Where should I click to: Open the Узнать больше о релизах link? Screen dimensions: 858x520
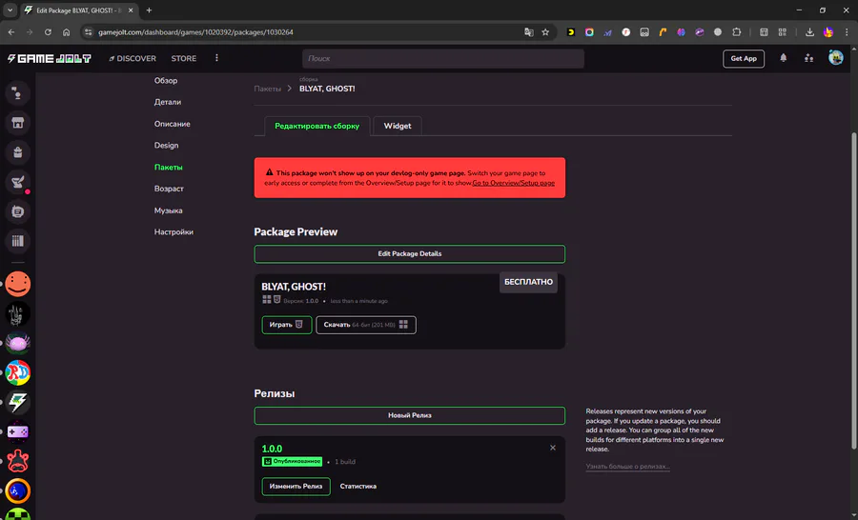[627, 467]
